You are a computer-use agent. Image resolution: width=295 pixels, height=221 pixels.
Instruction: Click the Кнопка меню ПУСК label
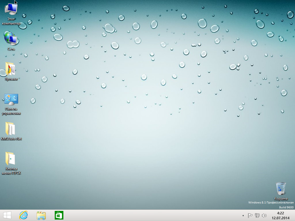[11, 171]
